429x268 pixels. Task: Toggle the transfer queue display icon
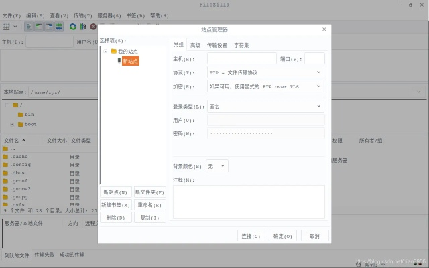pyautogui.click(x=59, y=27)
